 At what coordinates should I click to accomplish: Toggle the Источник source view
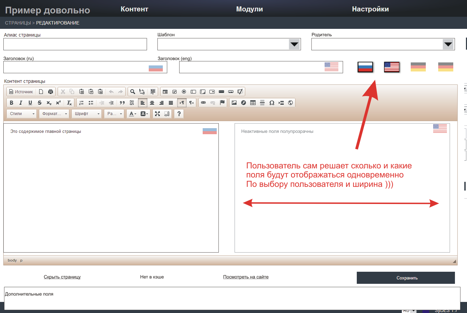pyautogui.click(x=21, y=92)
